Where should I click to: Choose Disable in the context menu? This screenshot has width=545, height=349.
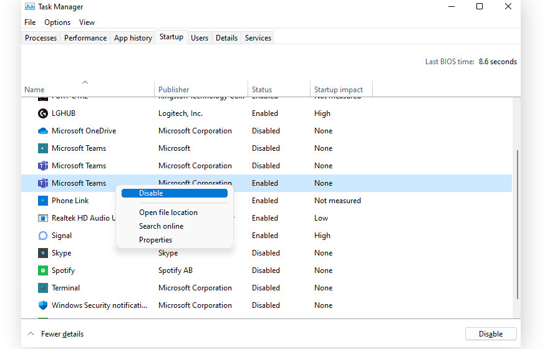(x=175, y=193)
